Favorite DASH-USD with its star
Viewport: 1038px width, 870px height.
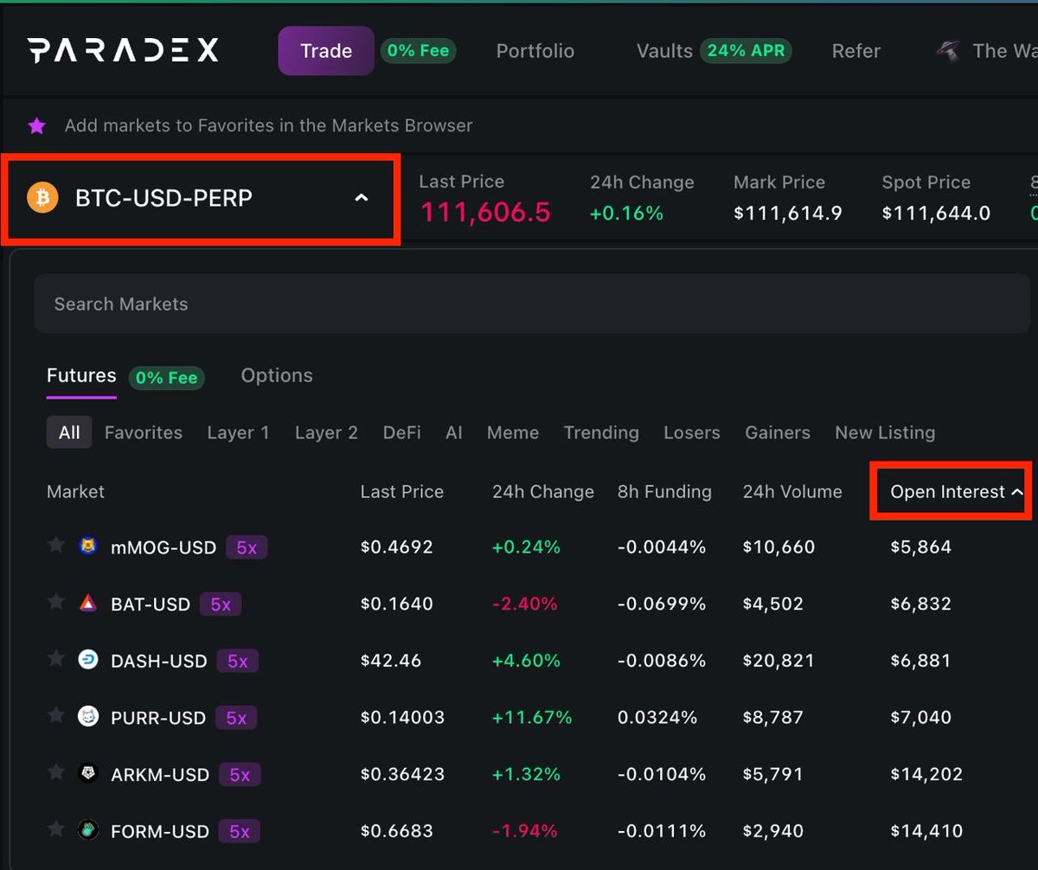coord(56,659)
